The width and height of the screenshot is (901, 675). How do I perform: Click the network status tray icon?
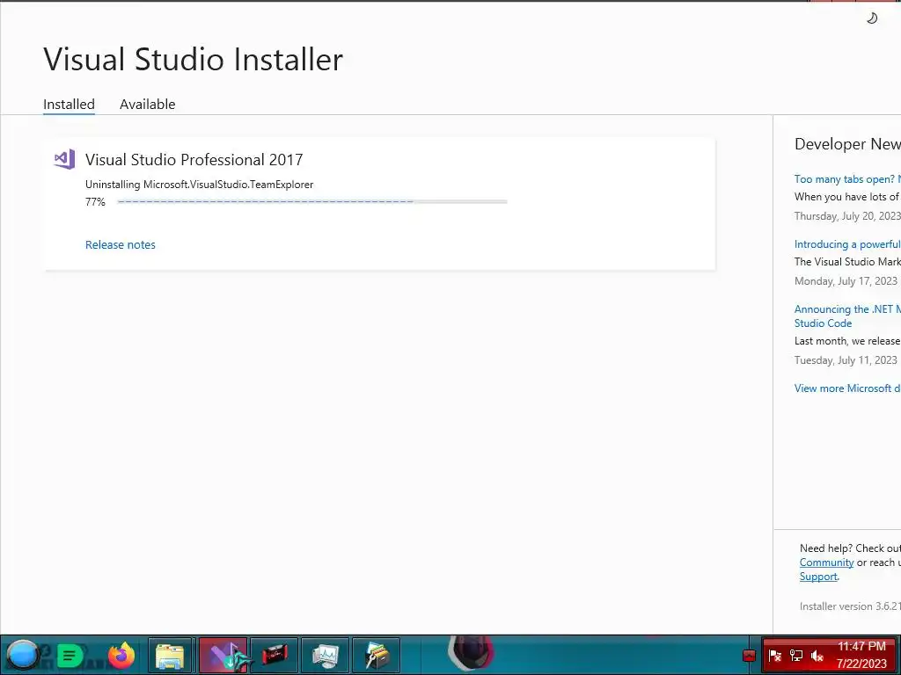click(x=795, y=656)
